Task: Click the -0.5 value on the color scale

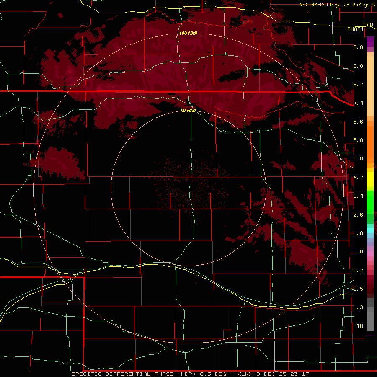Action: [x=356, y=289]
